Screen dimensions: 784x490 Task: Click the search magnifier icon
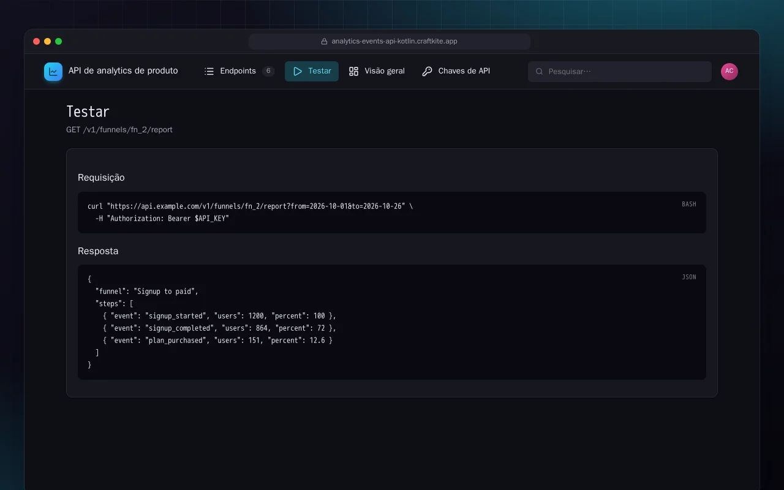[540, 72]
